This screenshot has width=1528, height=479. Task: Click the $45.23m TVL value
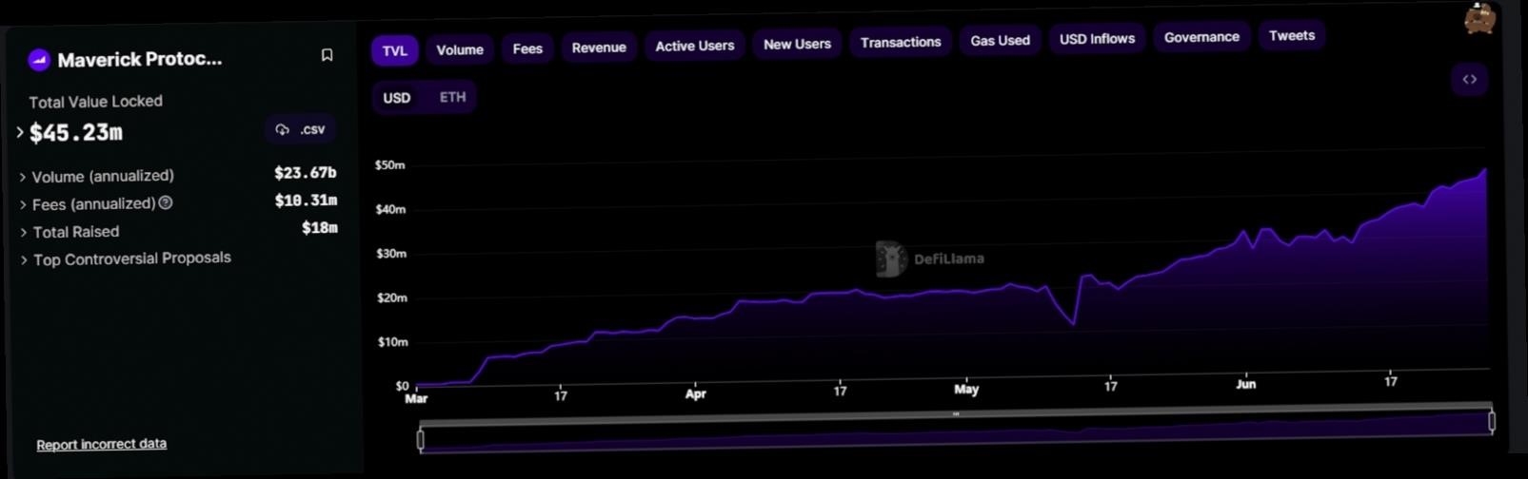point(76,133)
